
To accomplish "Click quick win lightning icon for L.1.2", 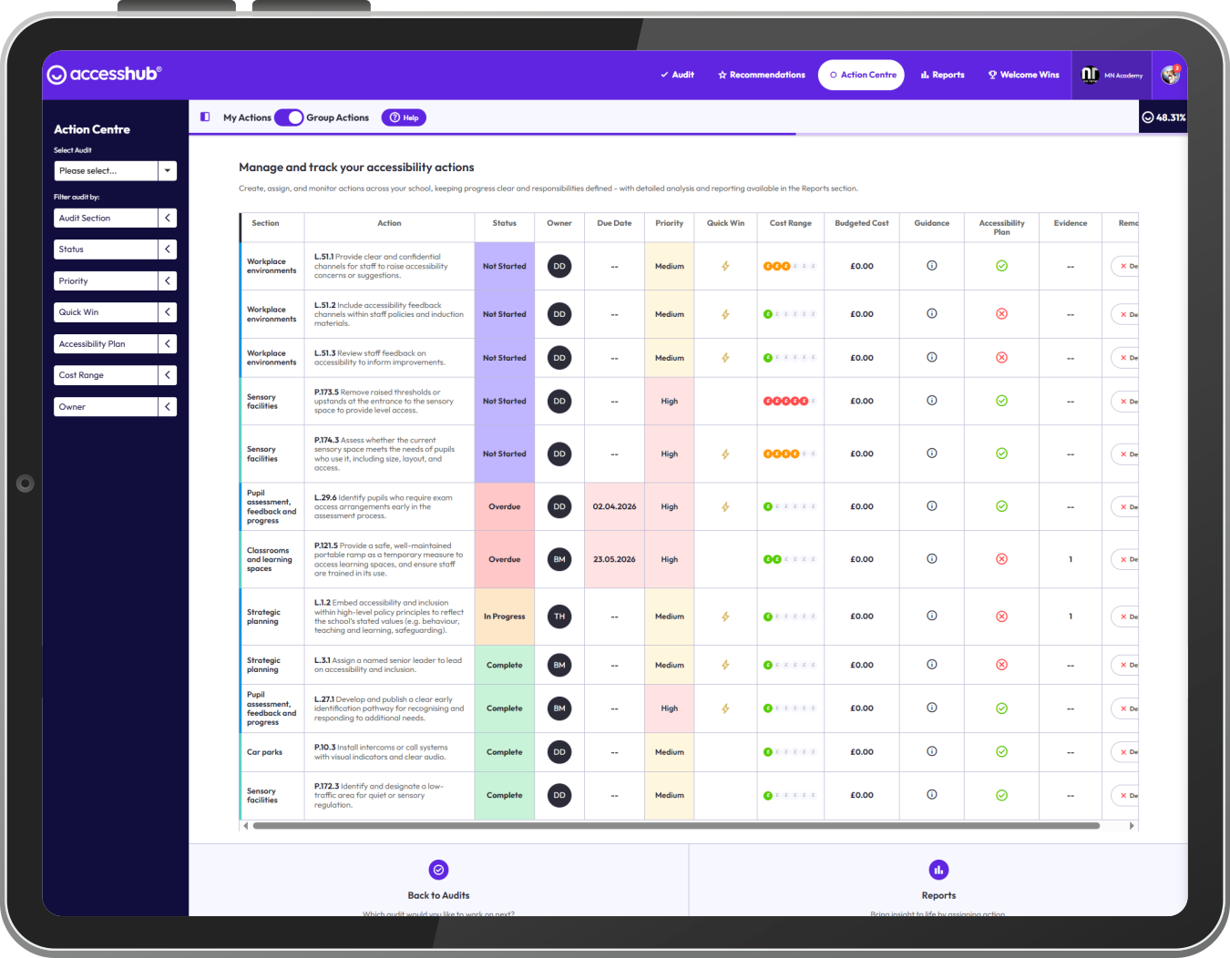I will (725, 617).
